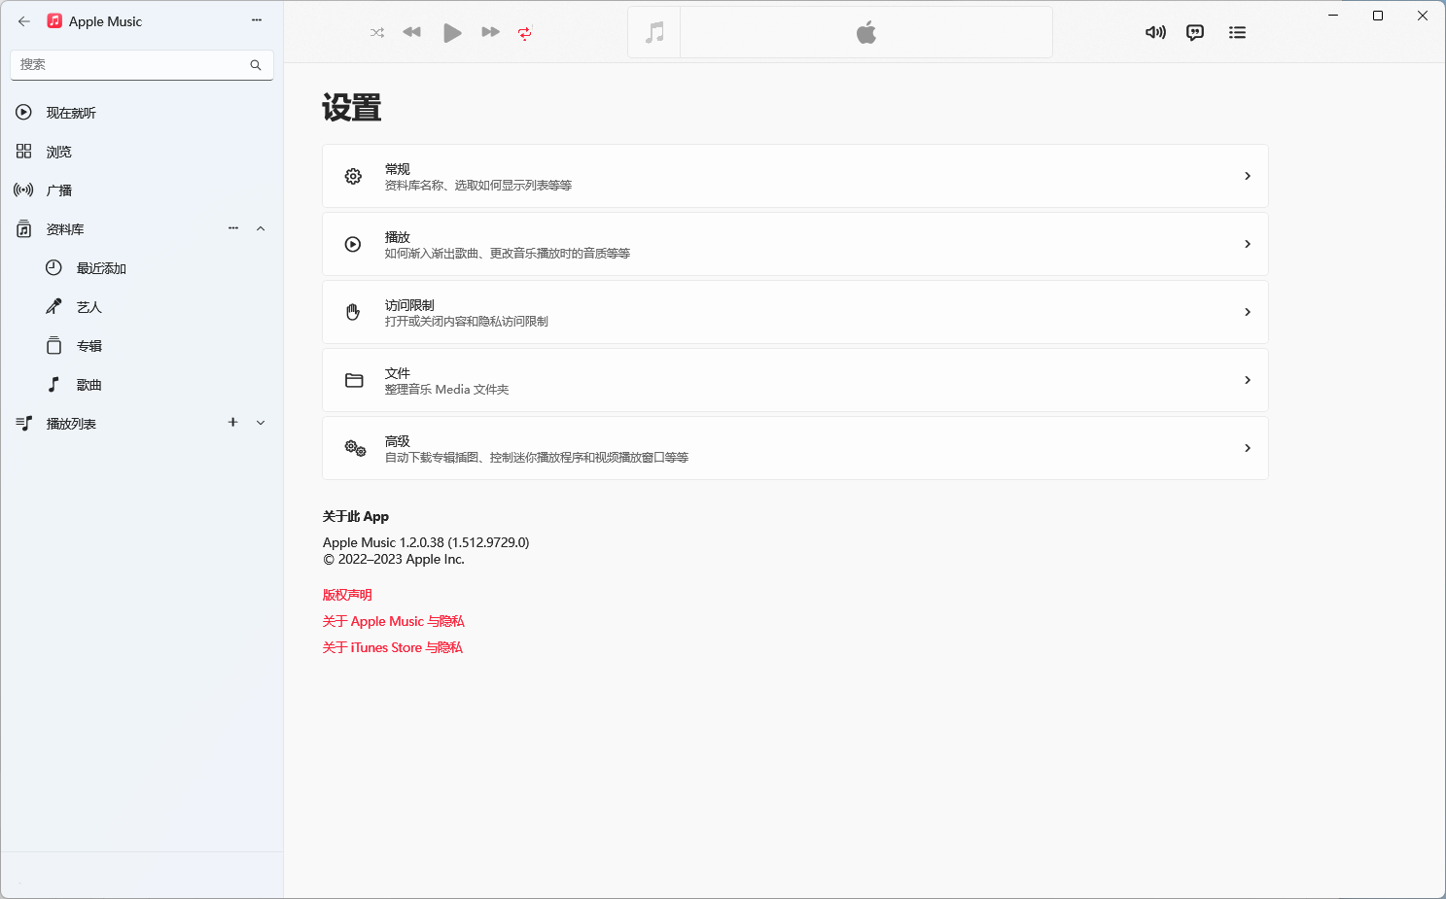1446x899 pixels.
Task: Open the Apple Music title menu (three dots)
Action: coord(257,20)
